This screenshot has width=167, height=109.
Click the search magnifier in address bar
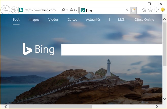pyautogui.click(x=63, y=10)
